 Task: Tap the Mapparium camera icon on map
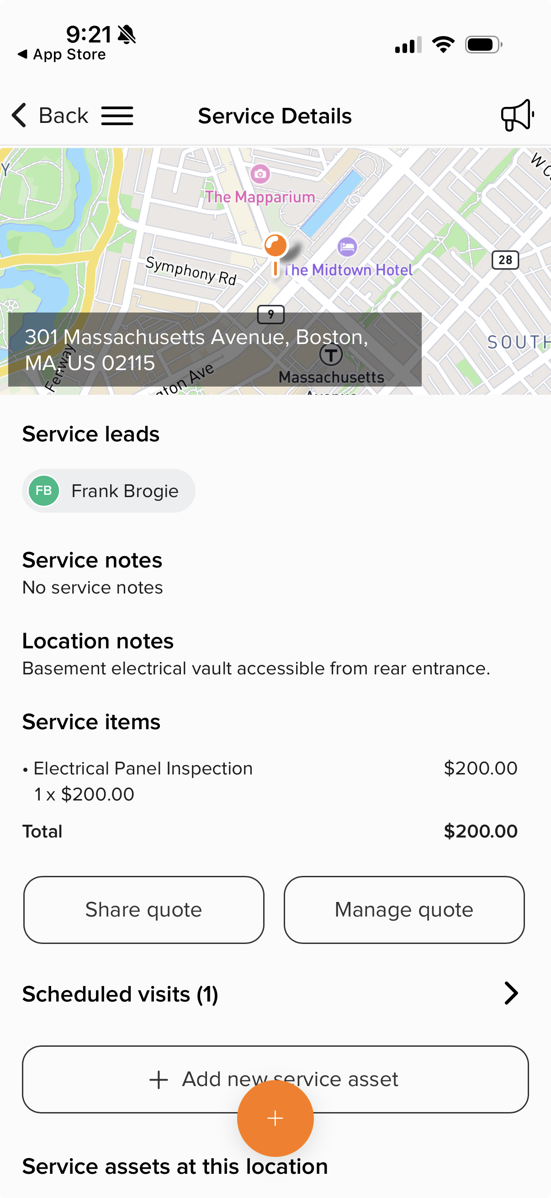pyautogui.click(x=260, y=174)
